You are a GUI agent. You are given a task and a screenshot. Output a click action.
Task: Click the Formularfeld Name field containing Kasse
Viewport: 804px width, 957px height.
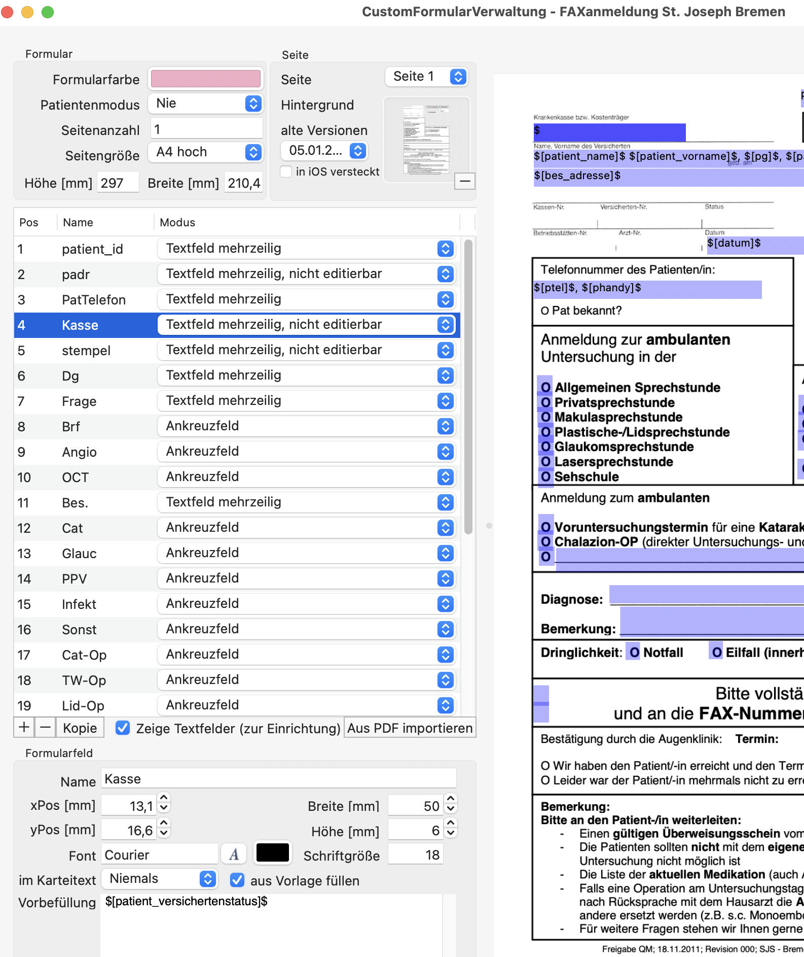[279, 778]
